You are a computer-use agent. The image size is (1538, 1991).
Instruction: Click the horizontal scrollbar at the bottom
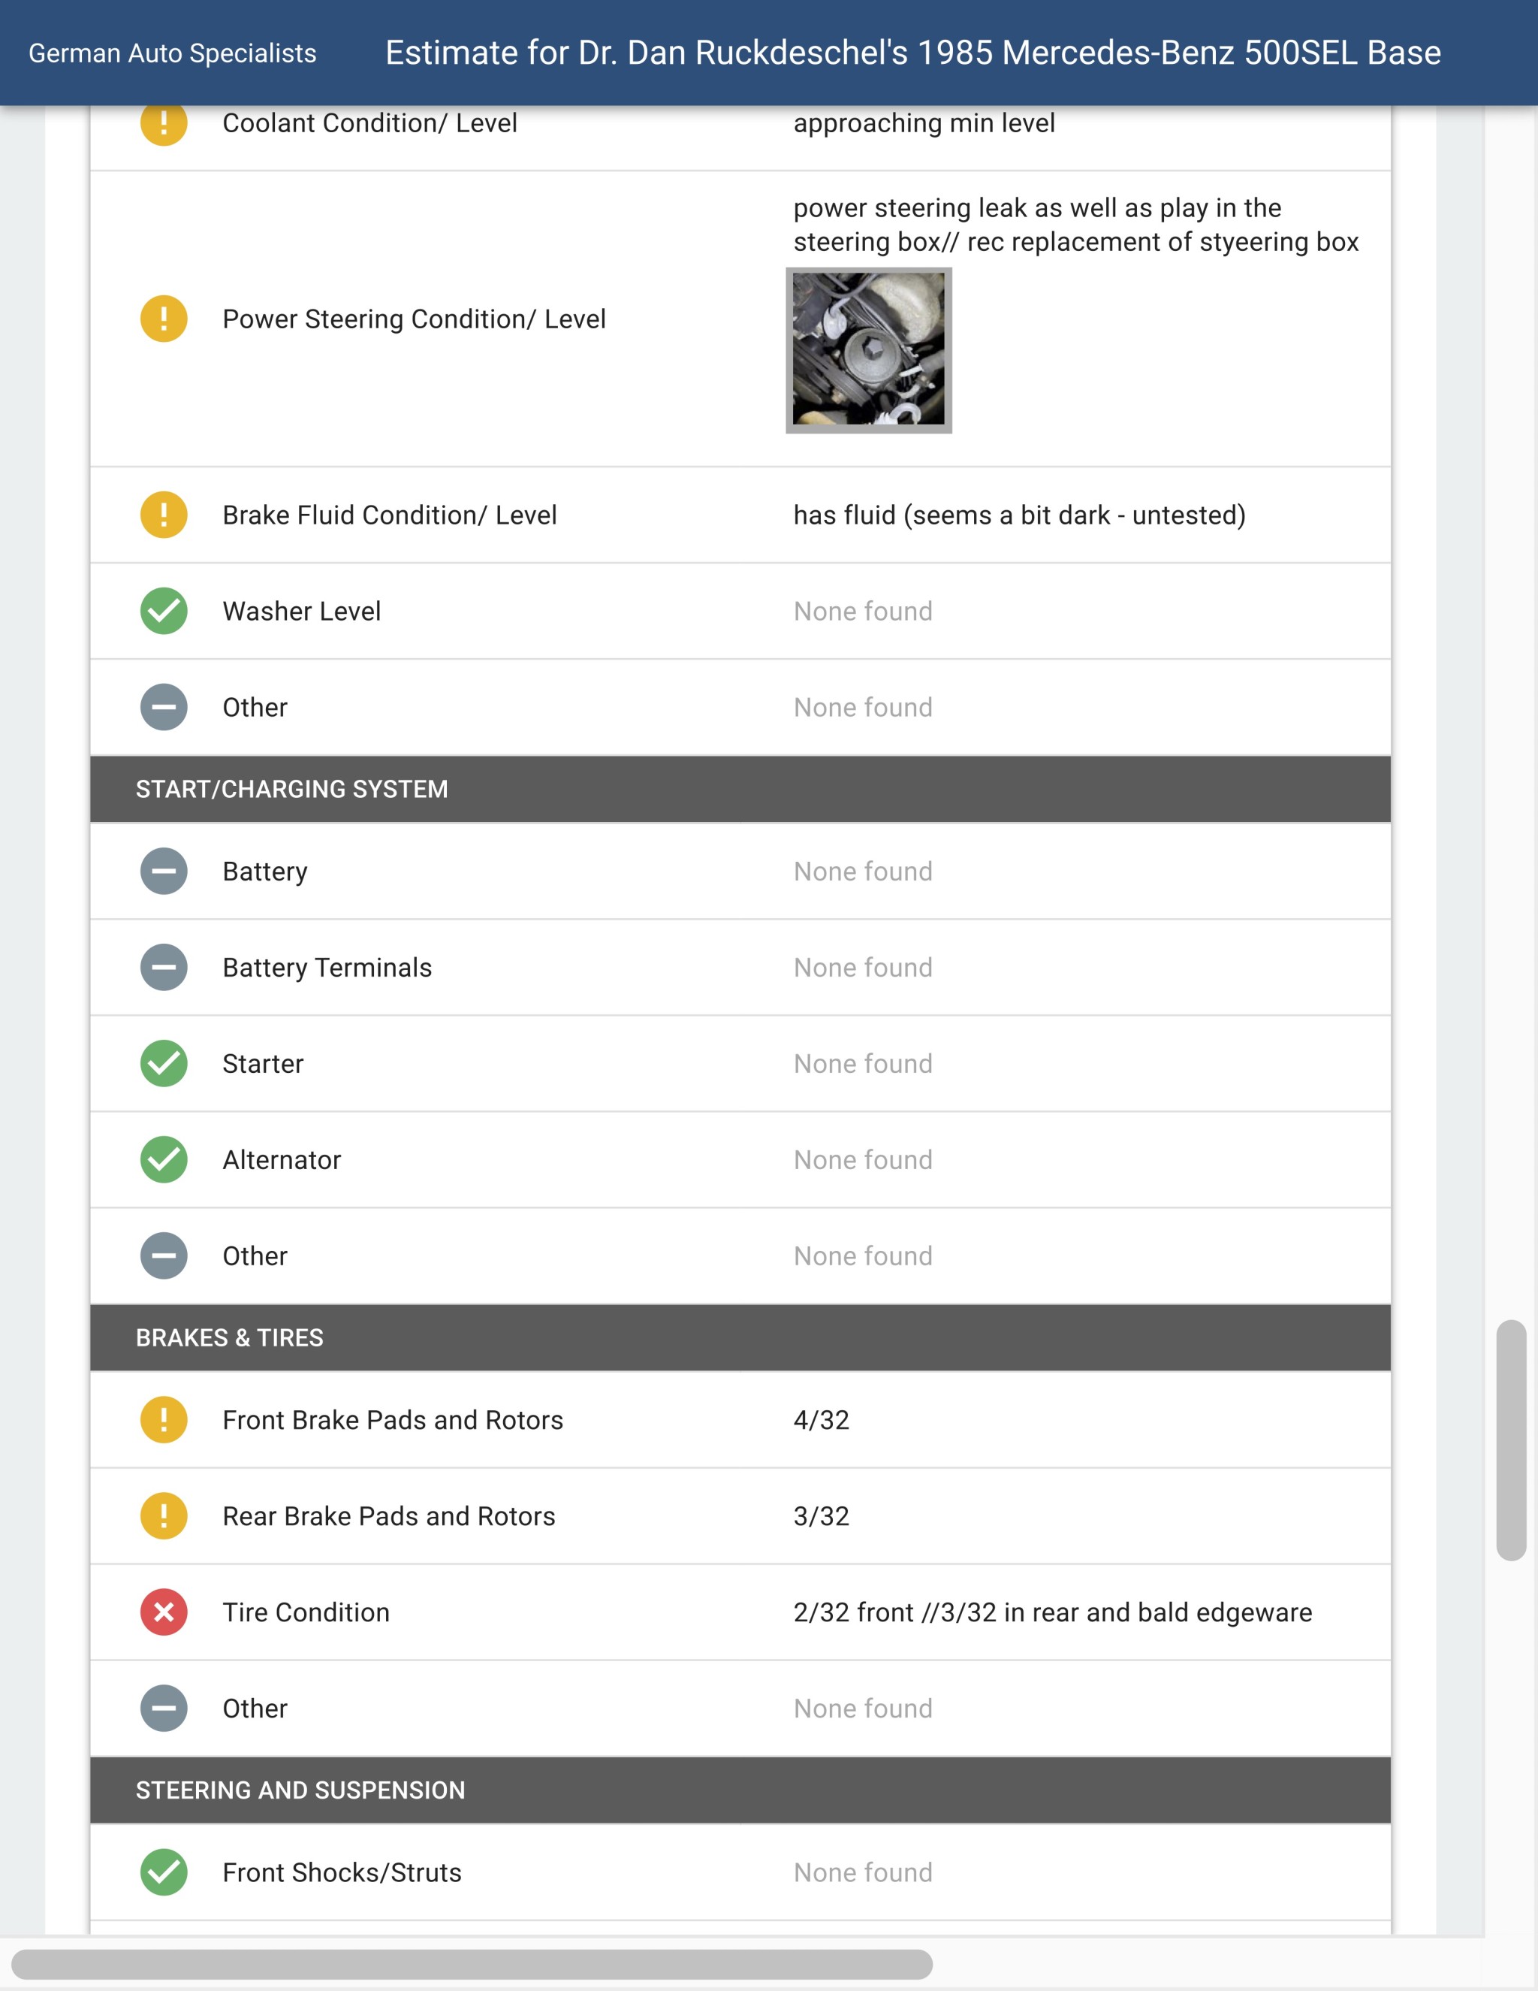click(472, 1964)
